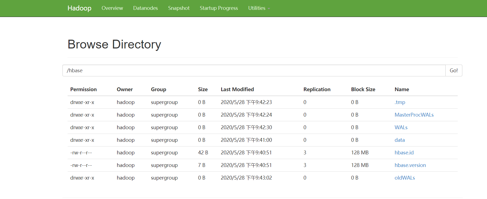Viewport: 487px width, 199px height.
Task: Click supergroup in the WALs row
Action: coord(164,127)
